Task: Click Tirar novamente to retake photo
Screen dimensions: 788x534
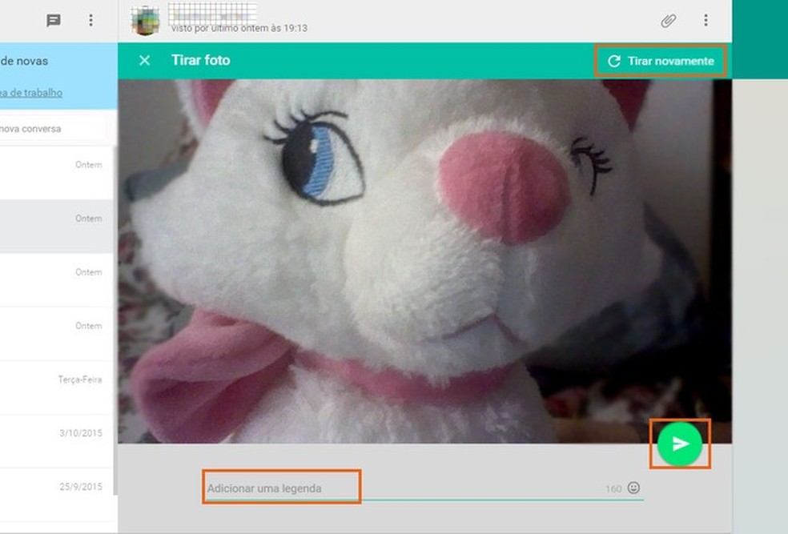Action: (x=661, y=61)
